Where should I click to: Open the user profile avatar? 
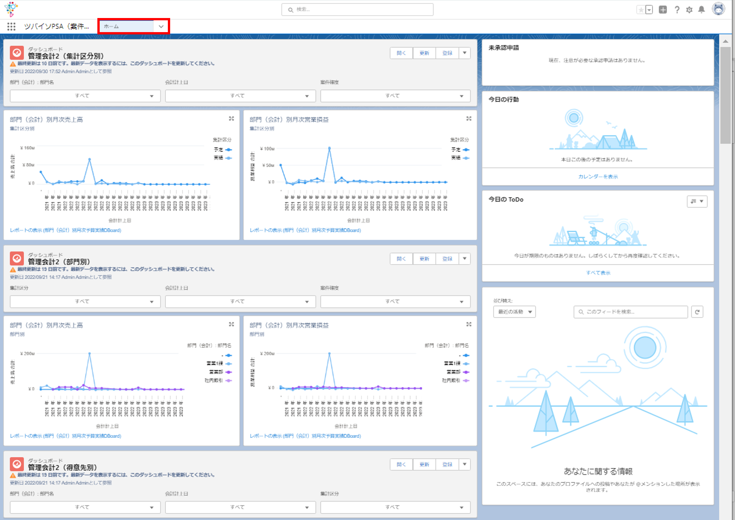(718, 9)
